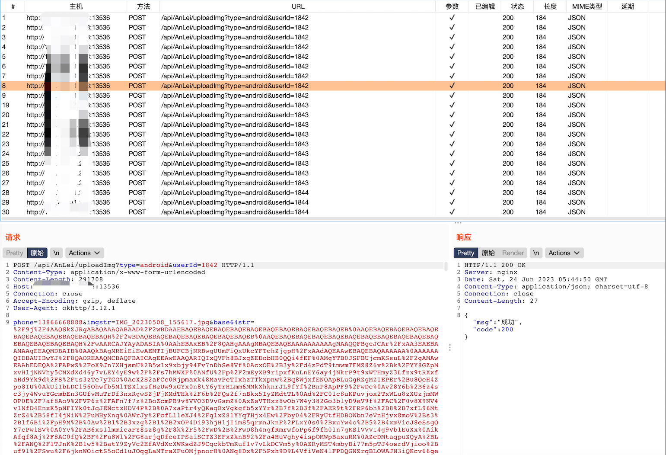Click the Server: nginx response header
Viewport: 666px width, 455px height.
(491, 272)
